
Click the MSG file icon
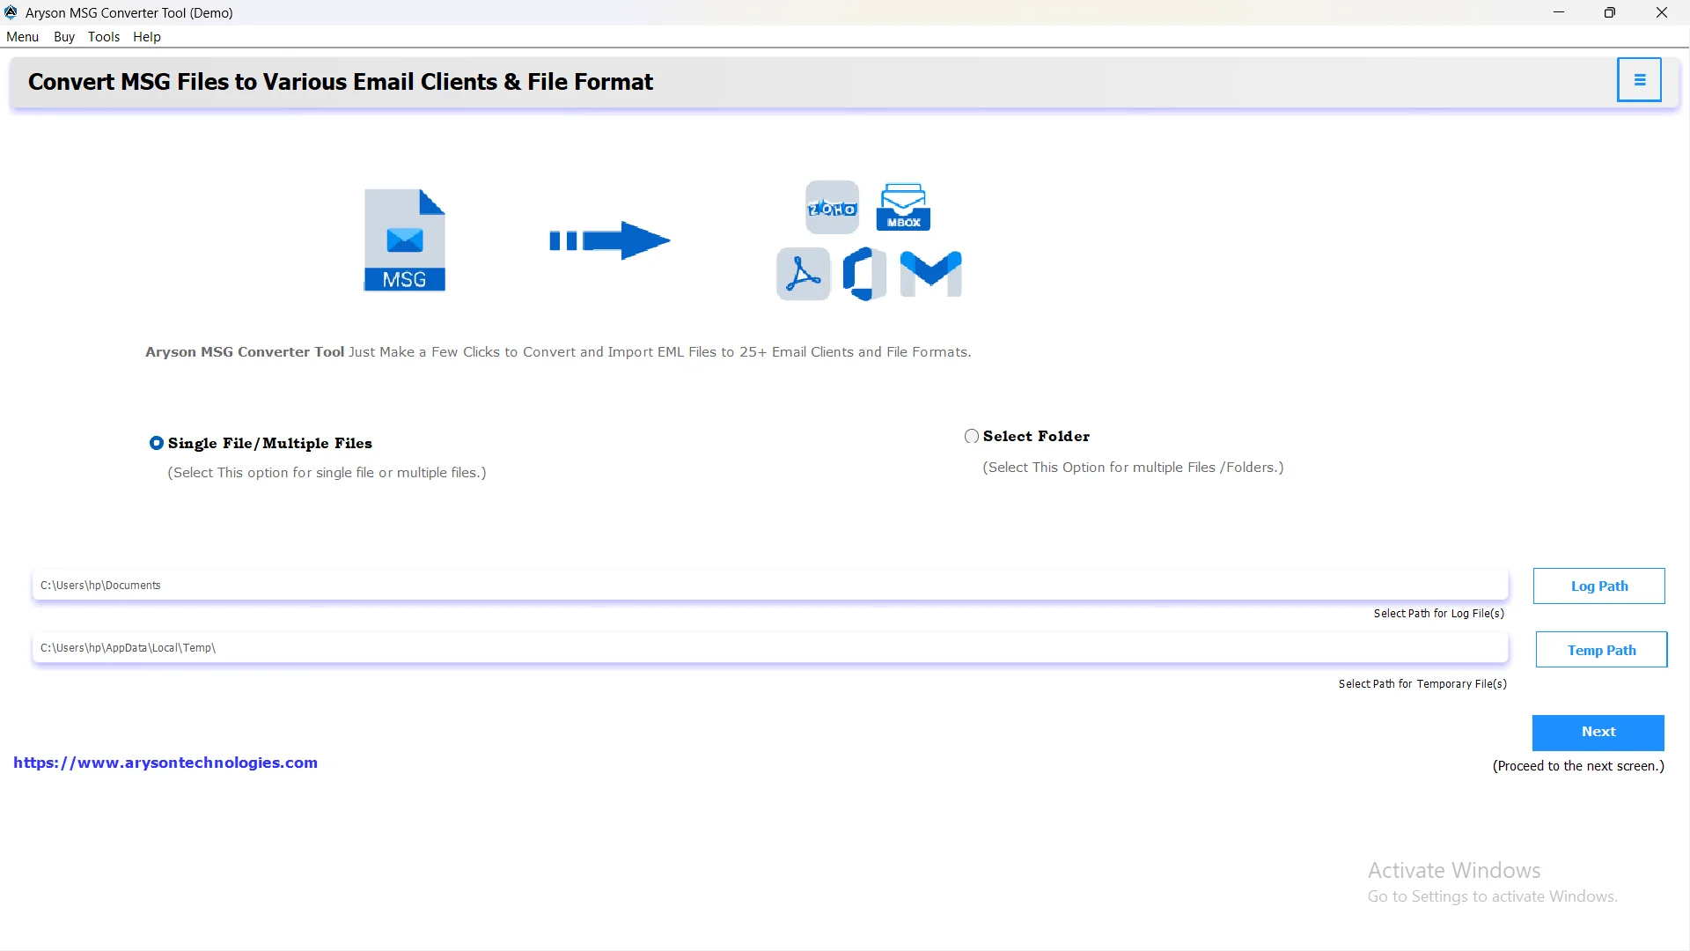(x=405, y=240)
